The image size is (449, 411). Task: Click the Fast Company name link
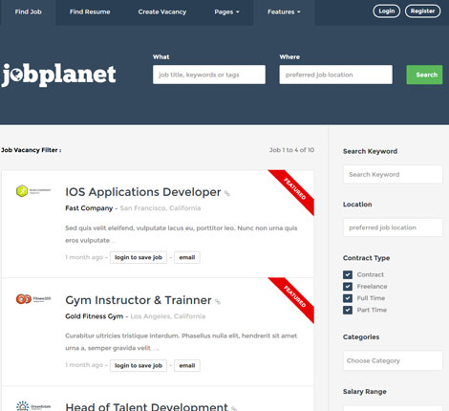89,208
